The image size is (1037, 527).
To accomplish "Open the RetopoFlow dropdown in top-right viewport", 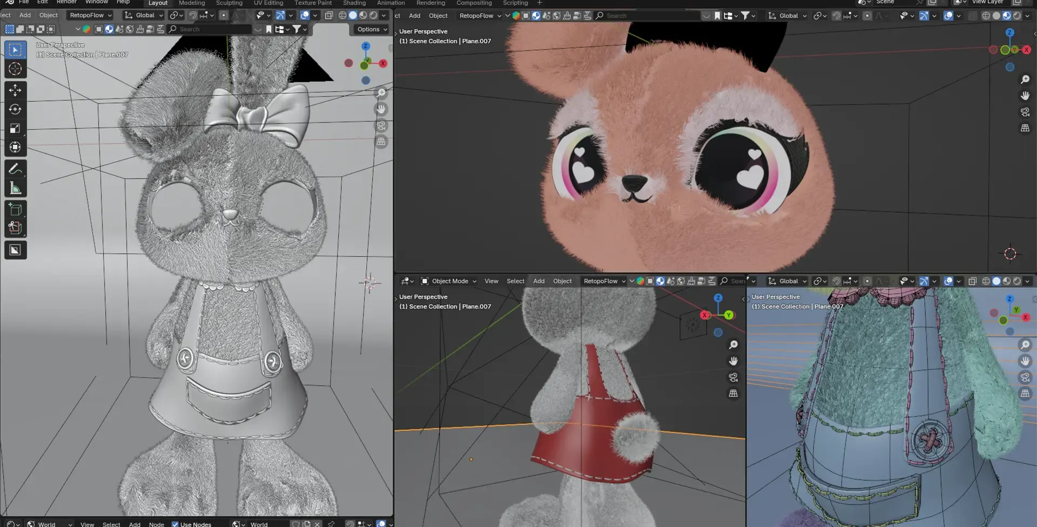I will [x=480, y=16].
